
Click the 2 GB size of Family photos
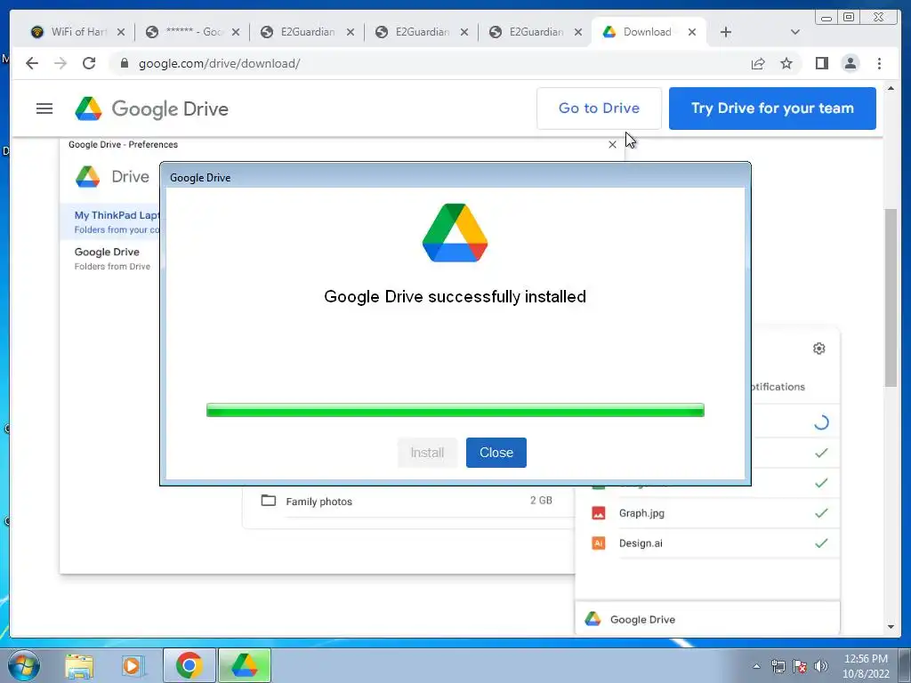pyautogui.click(x=541, y=500)
